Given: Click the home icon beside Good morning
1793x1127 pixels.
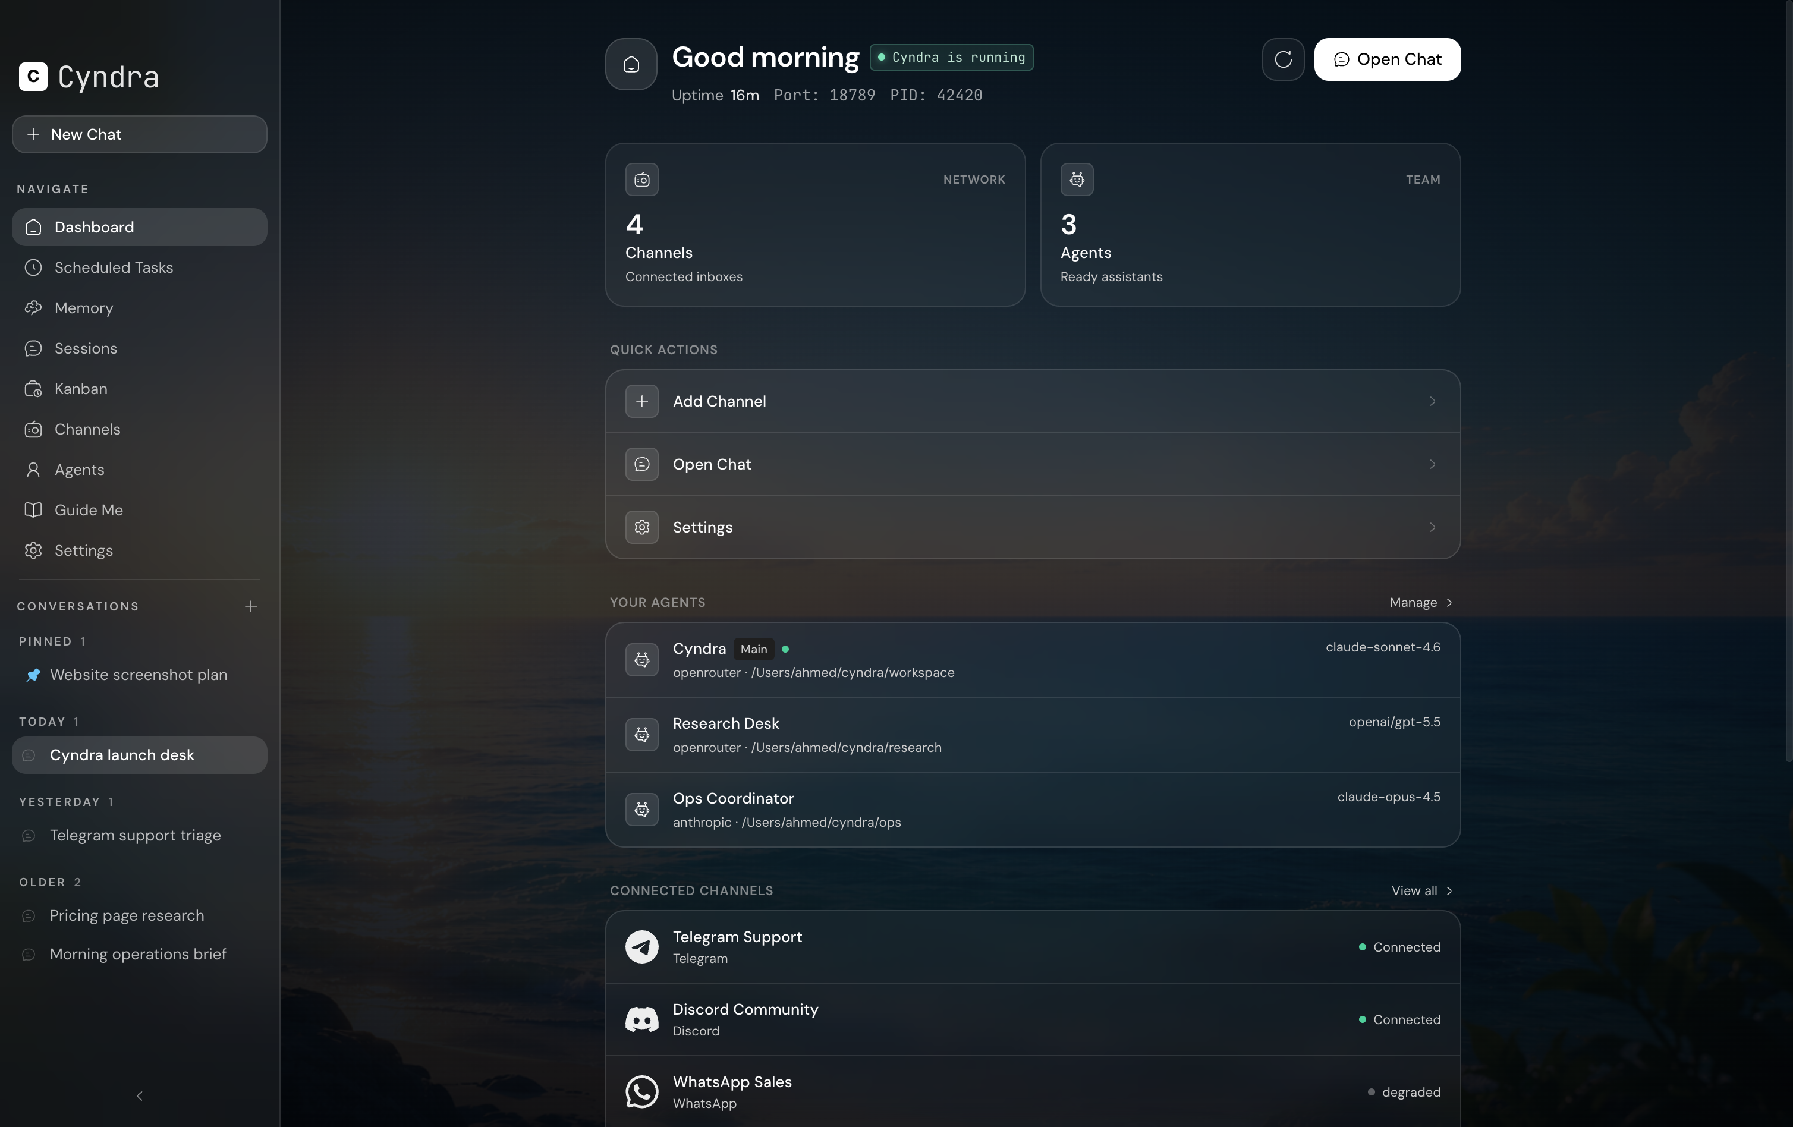Looking at the screenshot, I should tap(631, 64).
